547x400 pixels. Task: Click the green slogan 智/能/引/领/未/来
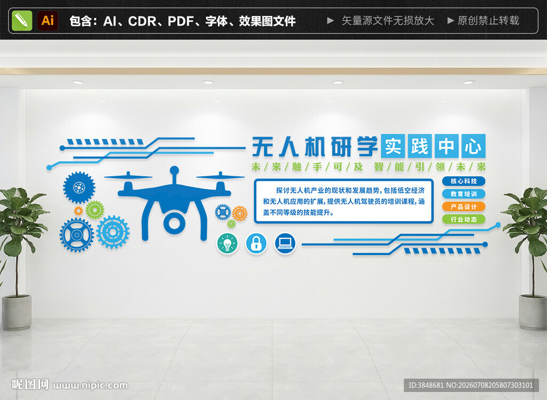click(x=430, y=167)
